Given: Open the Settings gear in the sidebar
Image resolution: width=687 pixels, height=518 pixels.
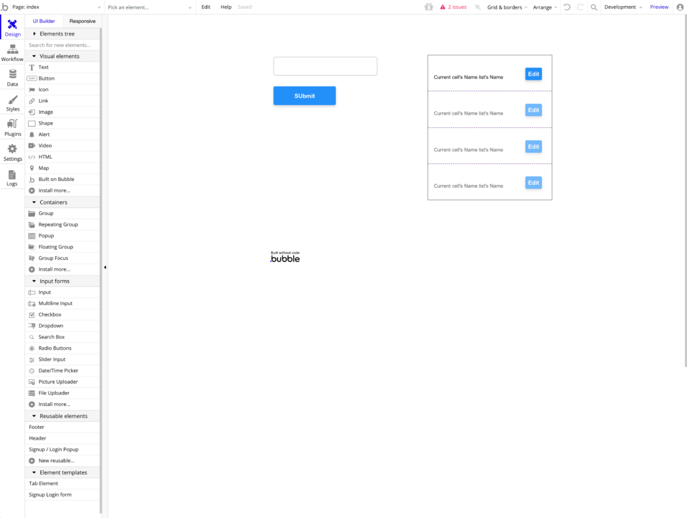Looking at the screenshot, I should click(12, 152).
